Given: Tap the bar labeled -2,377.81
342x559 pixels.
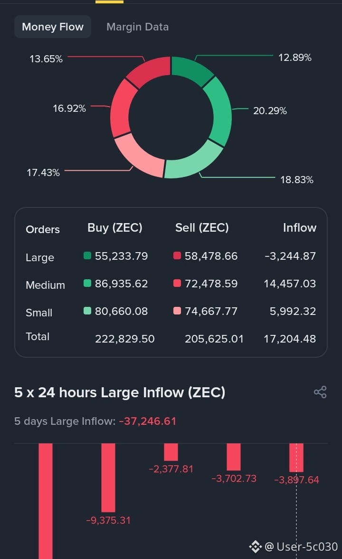Looking at the screenshot, I should [x=171, y=451].
